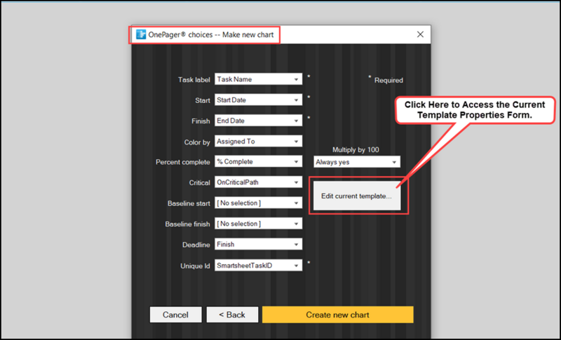Click the 'Critical' label text
The image size is (561, 340).
[x=199, y=183]
